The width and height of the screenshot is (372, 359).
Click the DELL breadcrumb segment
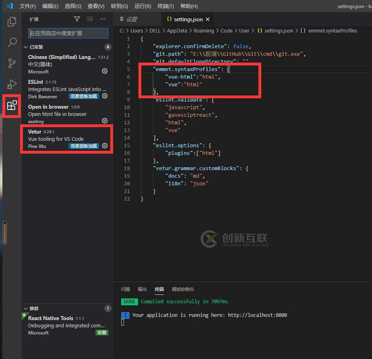coord(155,30)
